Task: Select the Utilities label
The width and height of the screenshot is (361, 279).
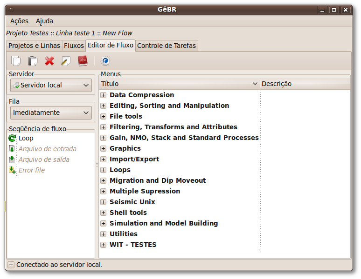Action: click(124, 234)
